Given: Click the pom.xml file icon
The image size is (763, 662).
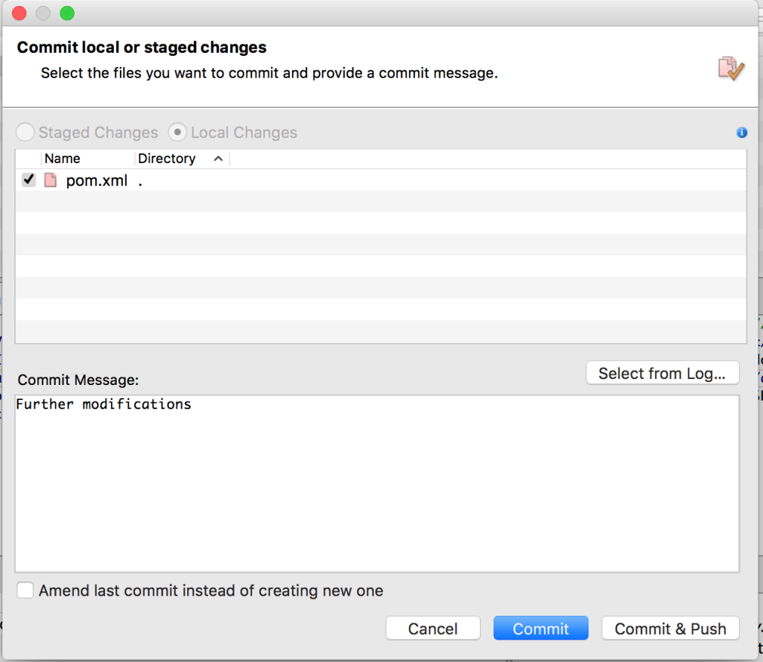Looking at the screenshot, I should click(x=50, y=180).
